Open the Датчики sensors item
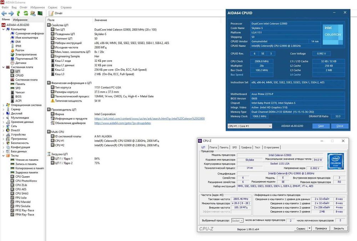The width and height of the screenshot is (357, 241). point(21,63)
